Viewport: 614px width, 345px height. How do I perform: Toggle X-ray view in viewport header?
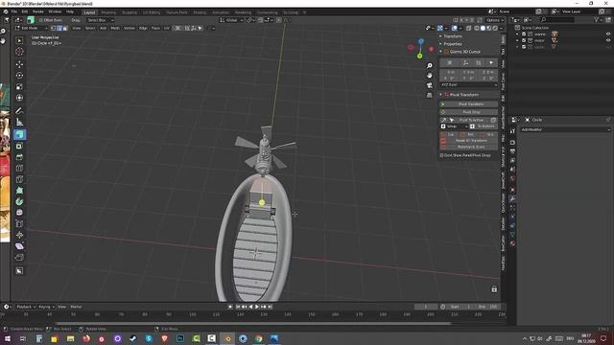[x=469, y=28]
